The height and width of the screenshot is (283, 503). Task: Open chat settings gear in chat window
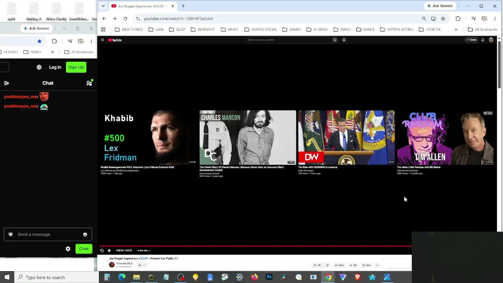68,249
